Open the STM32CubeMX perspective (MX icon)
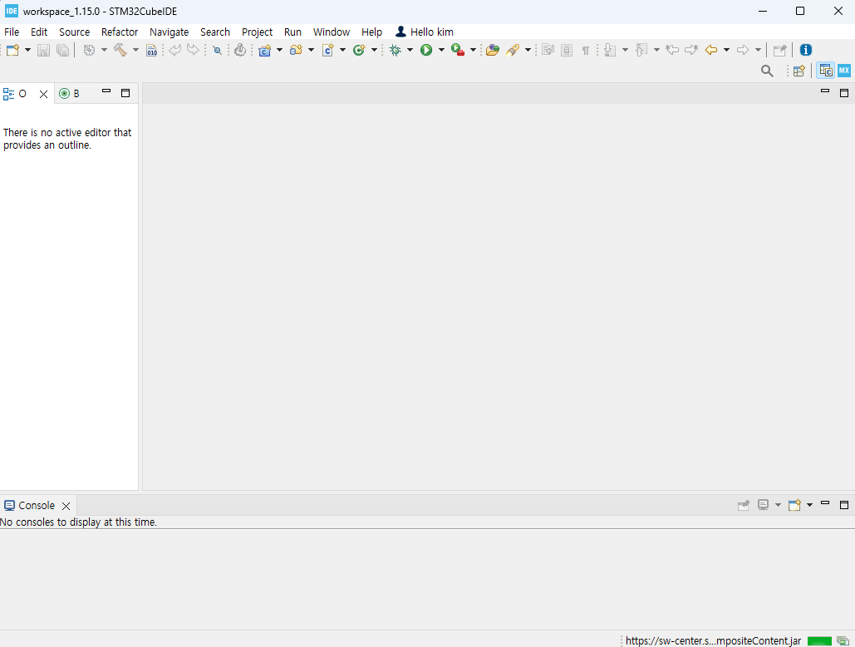Viewport: 855px width, 647px height. pyautogui.click(x=844, y=71)
